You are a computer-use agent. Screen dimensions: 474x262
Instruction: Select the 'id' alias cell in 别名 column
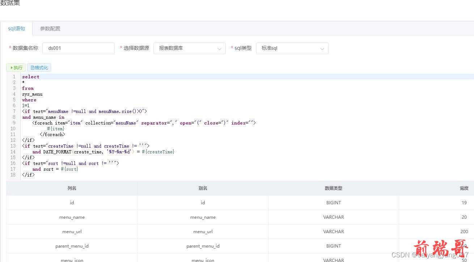point(203,203)
